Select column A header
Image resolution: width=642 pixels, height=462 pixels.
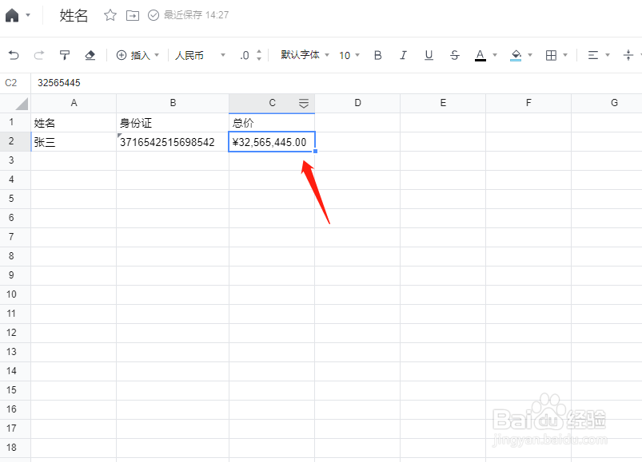click(74, 103)
